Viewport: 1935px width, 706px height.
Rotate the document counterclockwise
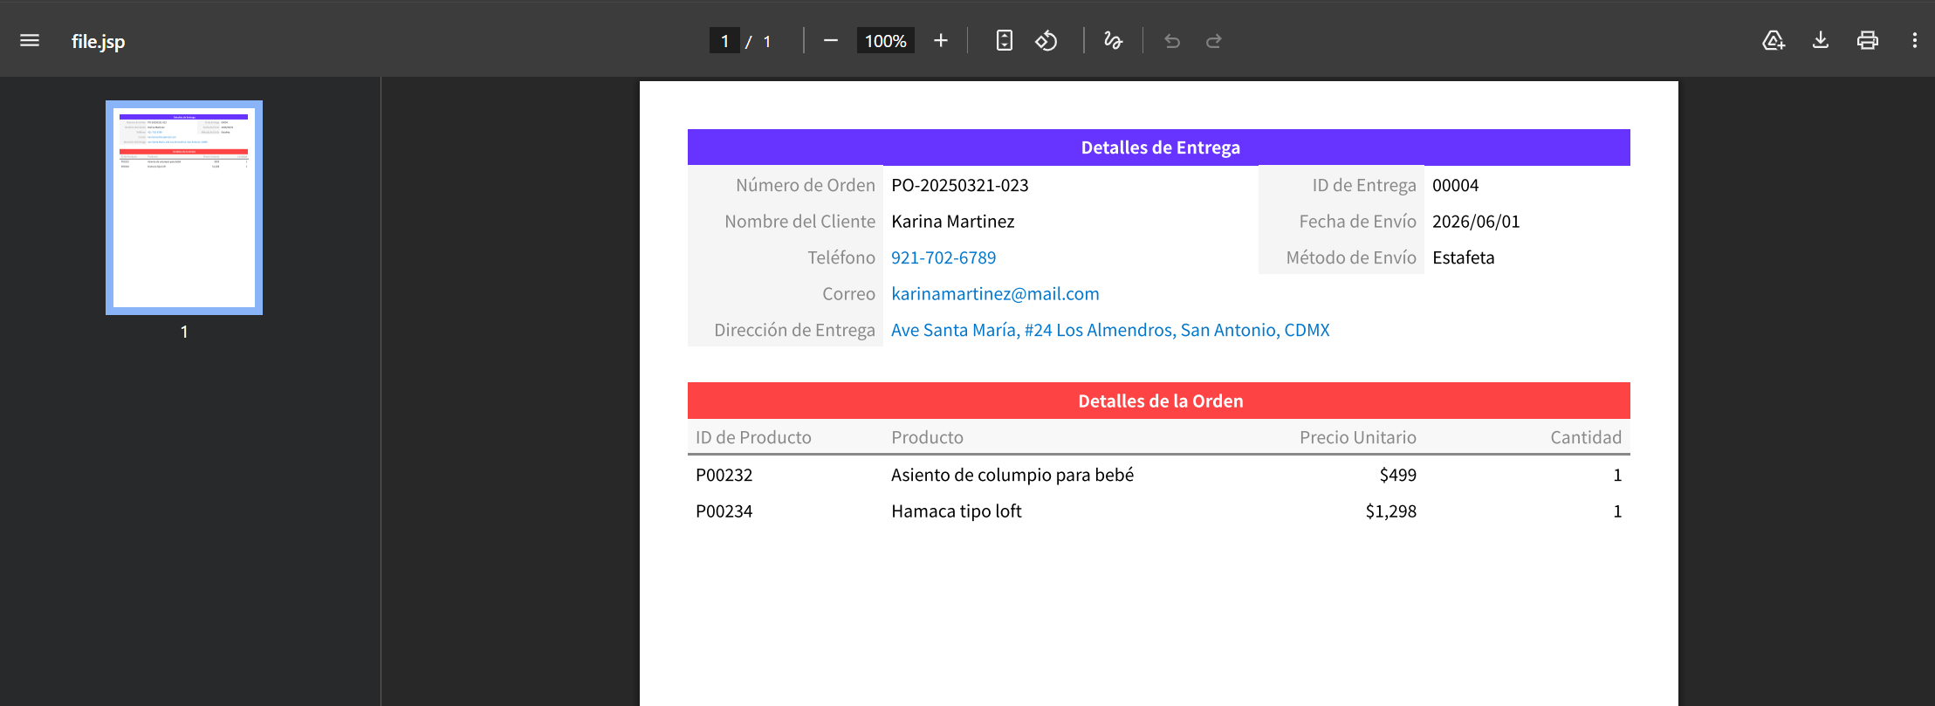coord(1046,41)
